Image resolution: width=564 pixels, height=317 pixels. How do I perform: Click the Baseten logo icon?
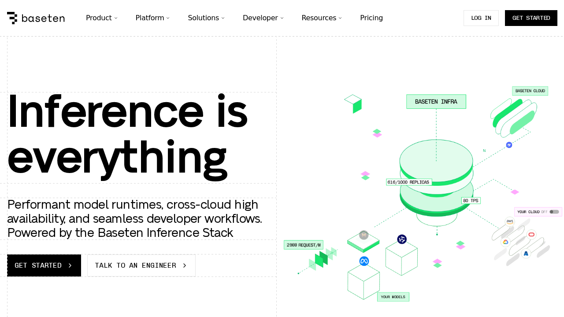(x=12, y=18)
